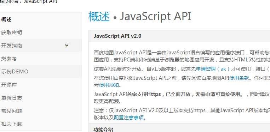Select 获取密钥 in the sidebar
The image size is (270, 132).
[12, 32]
